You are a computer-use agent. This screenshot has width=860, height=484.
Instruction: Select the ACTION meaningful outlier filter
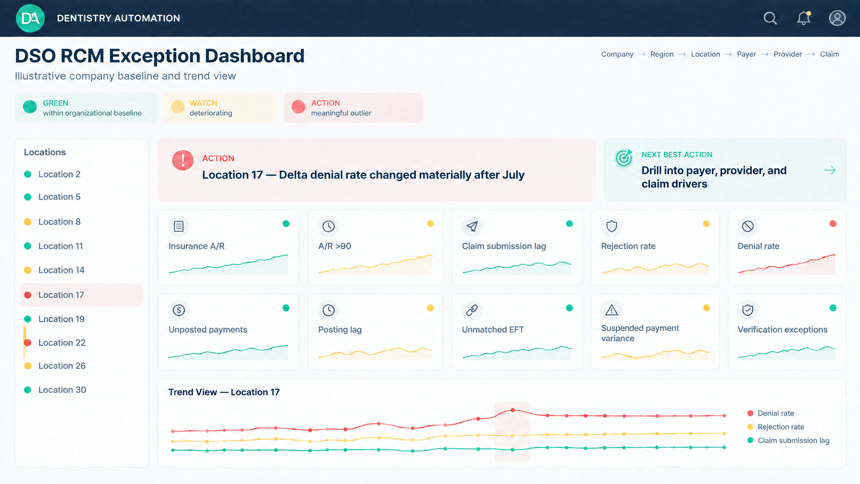[353, 108]
